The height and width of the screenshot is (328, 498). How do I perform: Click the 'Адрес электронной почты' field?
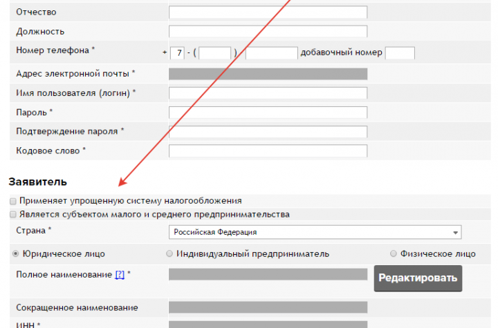click(x=268, y=74)
